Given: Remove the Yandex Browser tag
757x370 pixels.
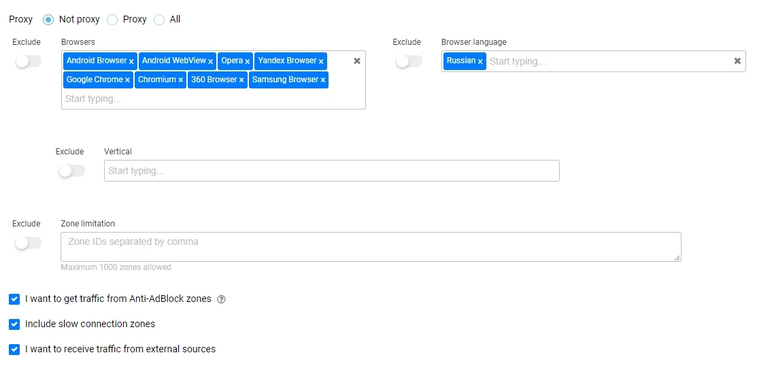Looking at the screenshot, I should [321, 61].
